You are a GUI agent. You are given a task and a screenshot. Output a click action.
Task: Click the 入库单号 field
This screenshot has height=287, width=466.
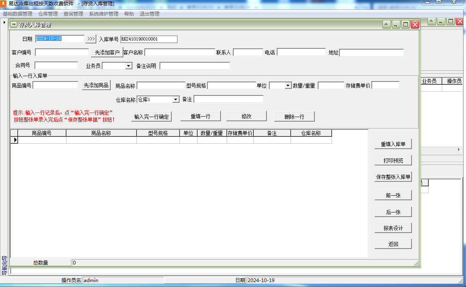pos(149,39)
